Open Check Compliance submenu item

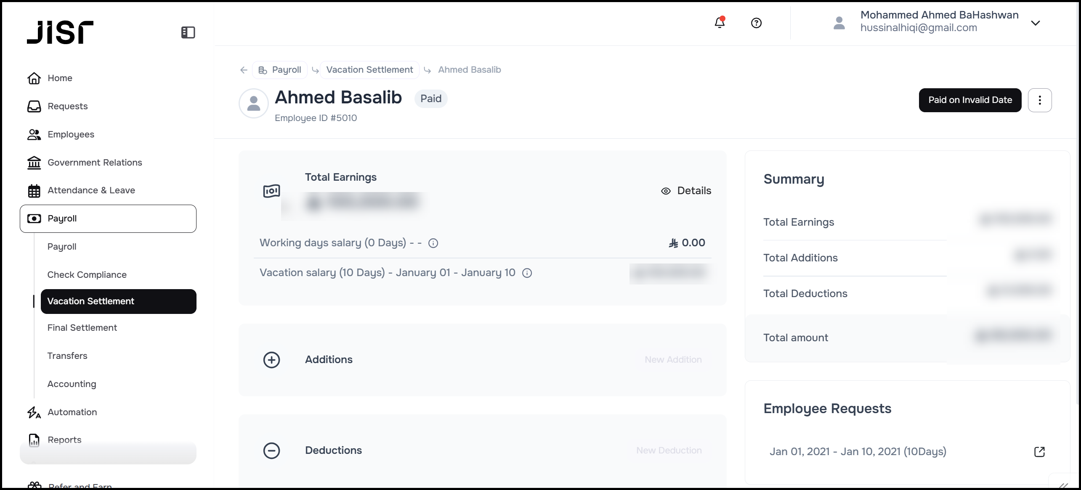tap(87, 275)
